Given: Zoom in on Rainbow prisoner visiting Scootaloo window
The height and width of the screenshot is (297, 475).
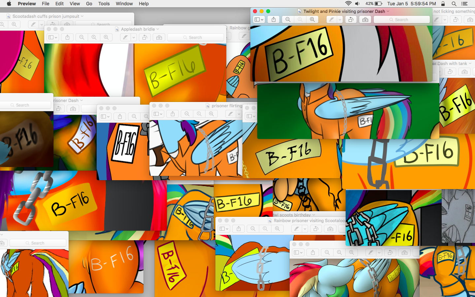Looking at the screenshot, I should (x=277, y=229).
